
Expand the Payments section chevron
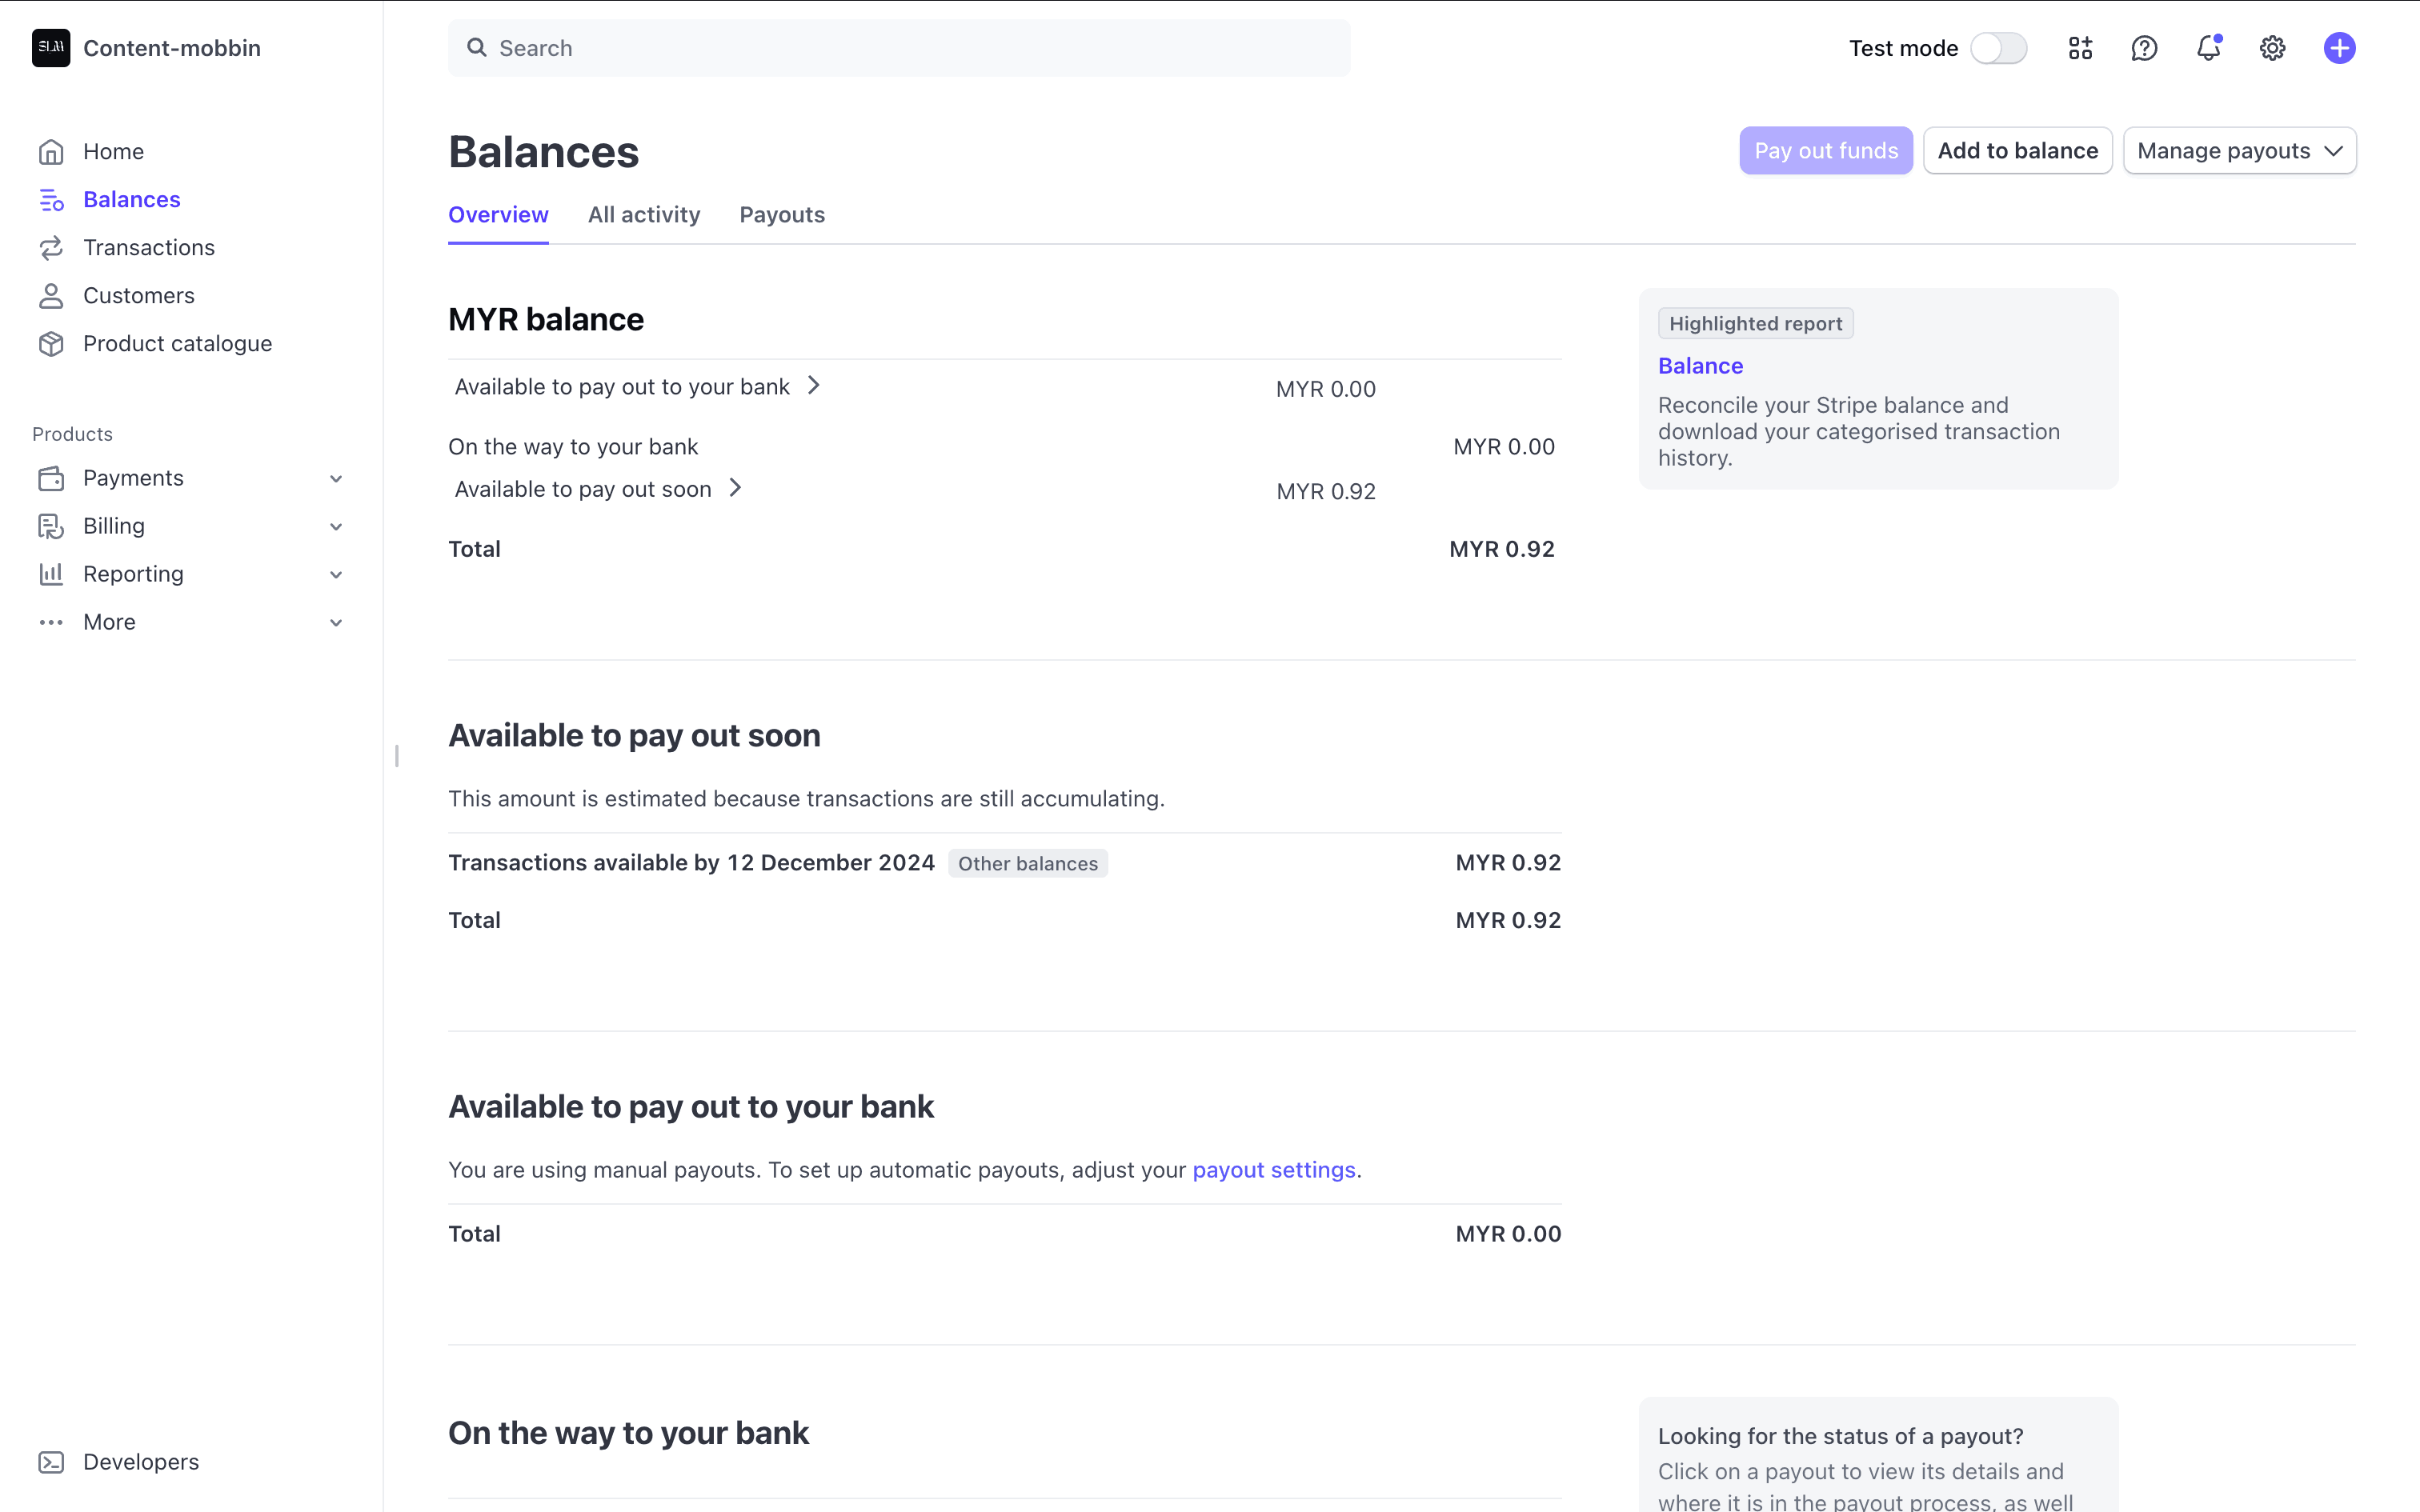pyautogui.click(x=336, y=479)
